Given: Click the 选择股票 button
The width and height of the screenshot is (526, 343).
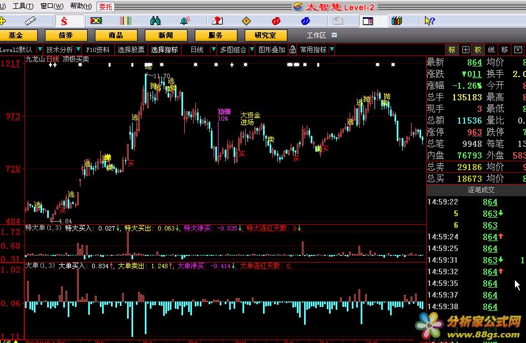Looking at the screenshot, I should [131, 49].
